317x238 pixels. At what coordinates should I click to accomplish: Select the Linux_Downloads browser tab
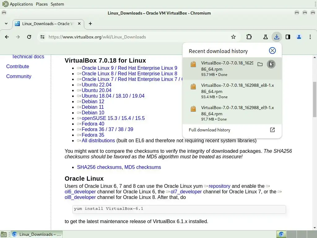point(48,24)
